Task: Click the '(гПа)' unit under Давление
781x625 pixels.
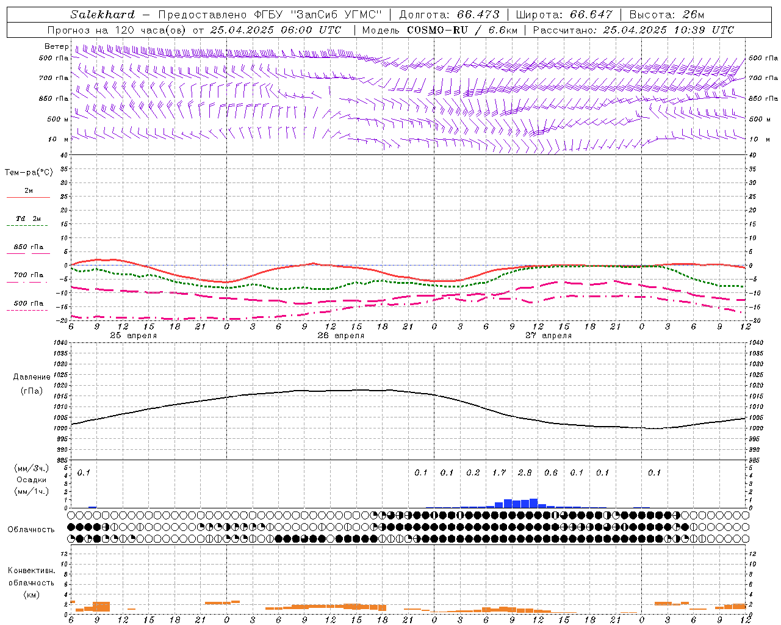Action: 32,391
